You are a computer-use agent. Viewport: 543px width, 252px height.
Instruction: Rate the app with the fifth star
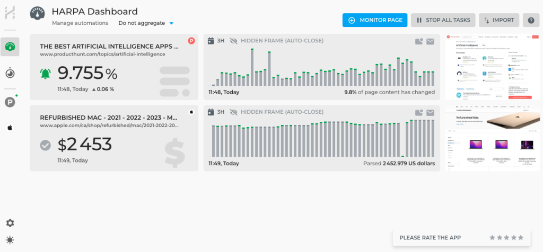tap(521, 238)
